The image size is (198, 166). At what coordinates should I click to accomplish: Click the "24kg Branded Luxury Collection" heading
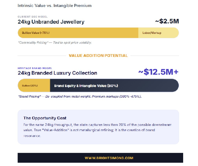coord(57,73)
